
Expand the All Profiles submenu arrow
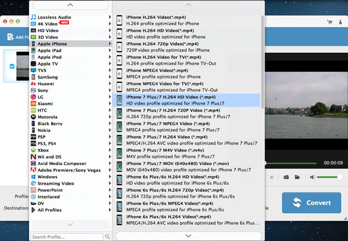pyautogui.click(x=110, y=210)
